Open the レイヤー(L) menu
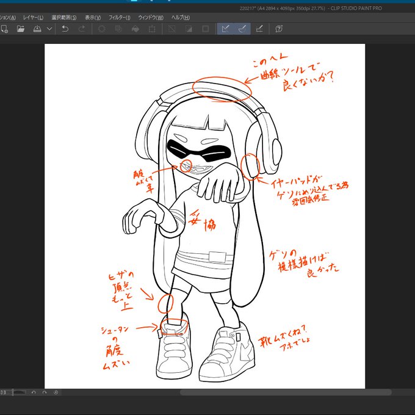This screenshot has height=415, width=415. tap(33, 18)
